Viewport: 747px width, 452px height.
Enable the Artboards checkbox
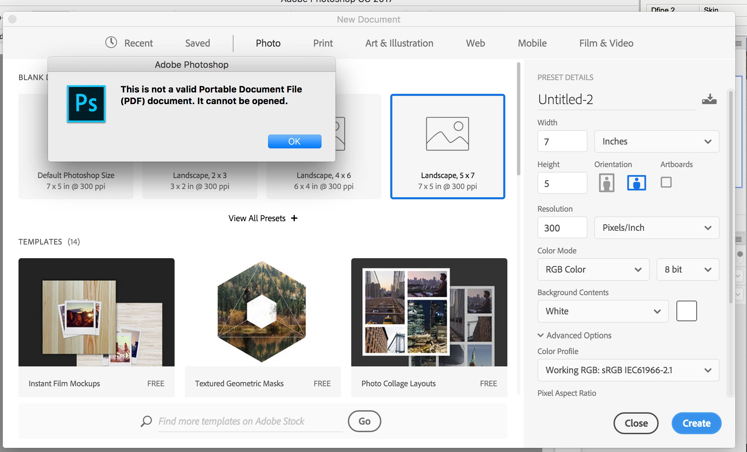point(666,182)
